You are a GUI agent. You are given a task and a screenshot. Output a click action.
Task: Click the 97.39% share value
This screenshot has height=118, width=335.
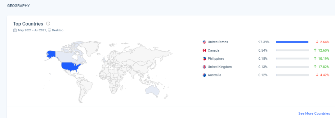(x=264, y=42)
